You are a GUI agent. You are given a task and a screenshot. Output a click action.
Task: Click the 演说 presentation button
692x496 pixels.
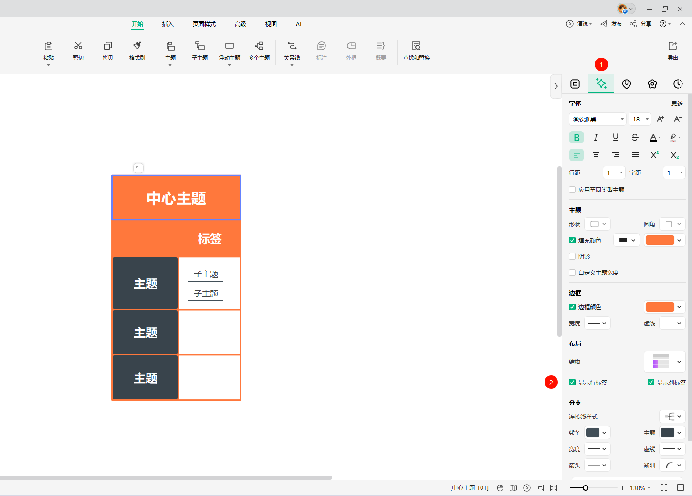579,24
